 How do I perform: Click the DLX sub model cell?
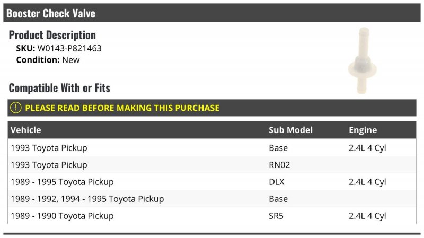click(x=277, y=182)
